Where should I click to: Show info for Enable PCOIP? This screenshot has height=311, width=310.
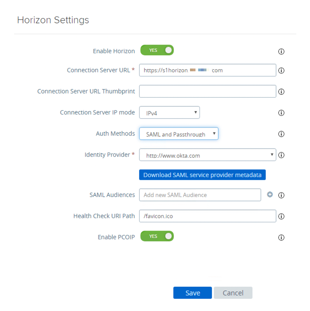(x=281, y=237)
